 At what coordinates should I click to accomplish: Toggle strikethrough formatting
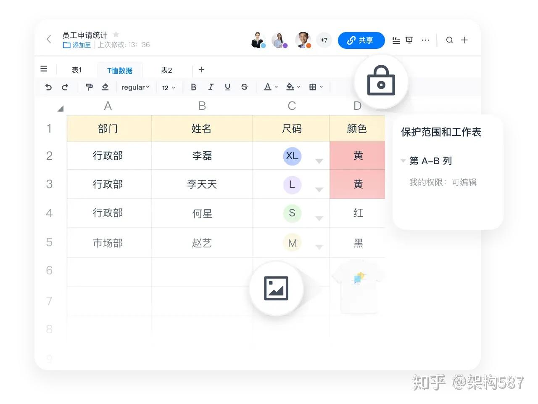click(x=244, y=87)
